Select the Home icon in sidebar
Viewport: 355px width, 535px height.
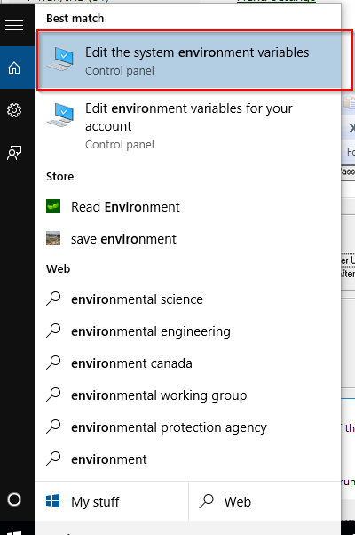[x=14, y=68]
